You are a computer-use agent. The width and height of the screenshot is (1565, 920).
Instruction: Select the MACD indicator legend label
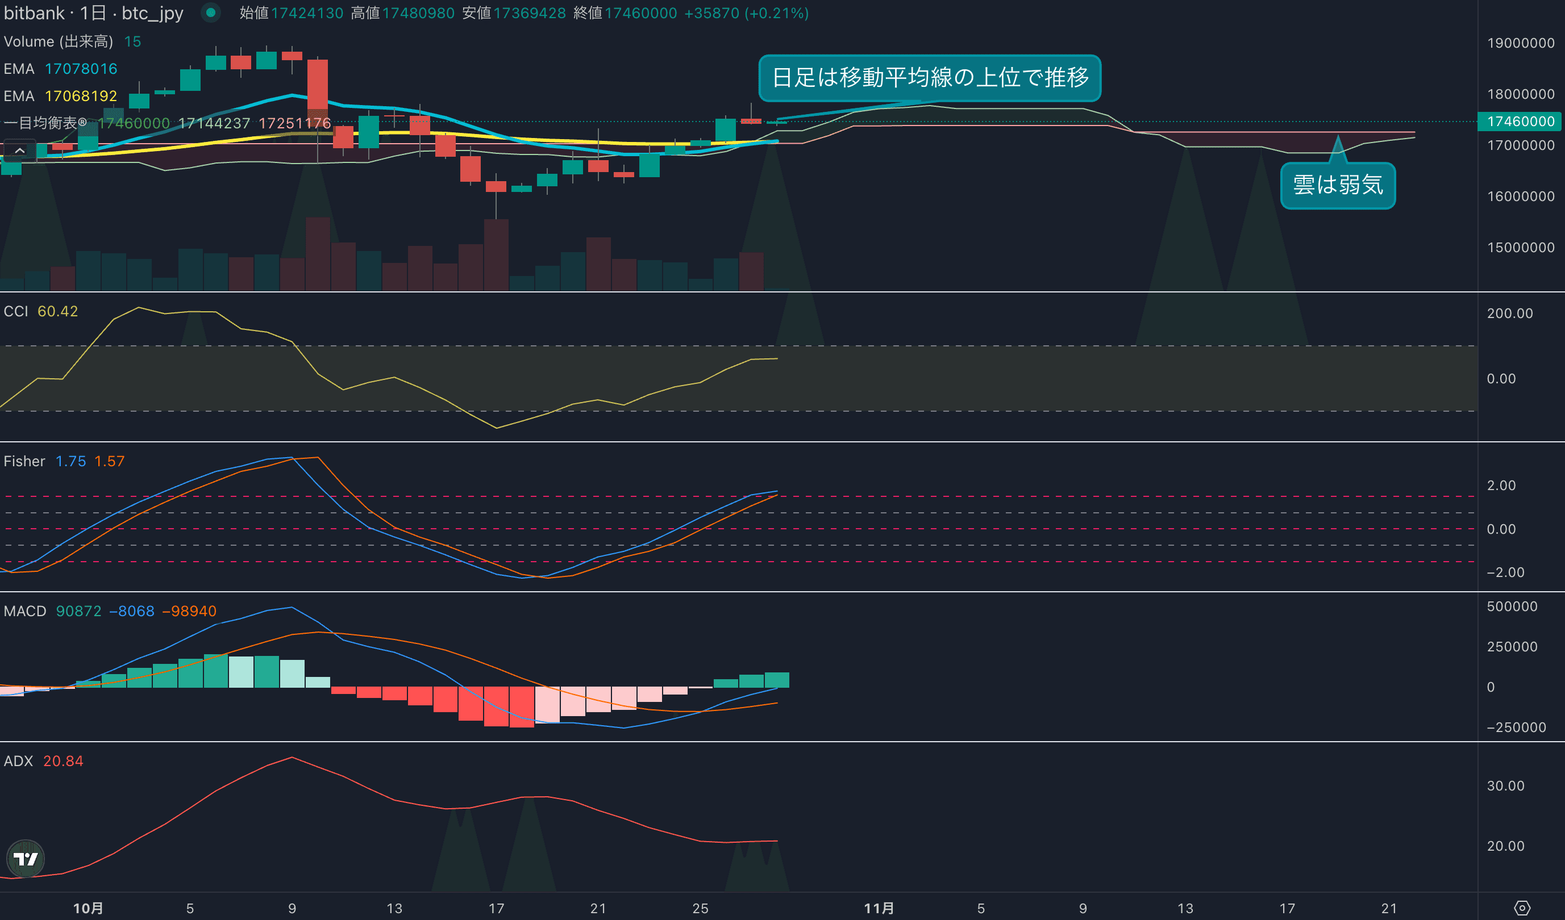(25, 611)
